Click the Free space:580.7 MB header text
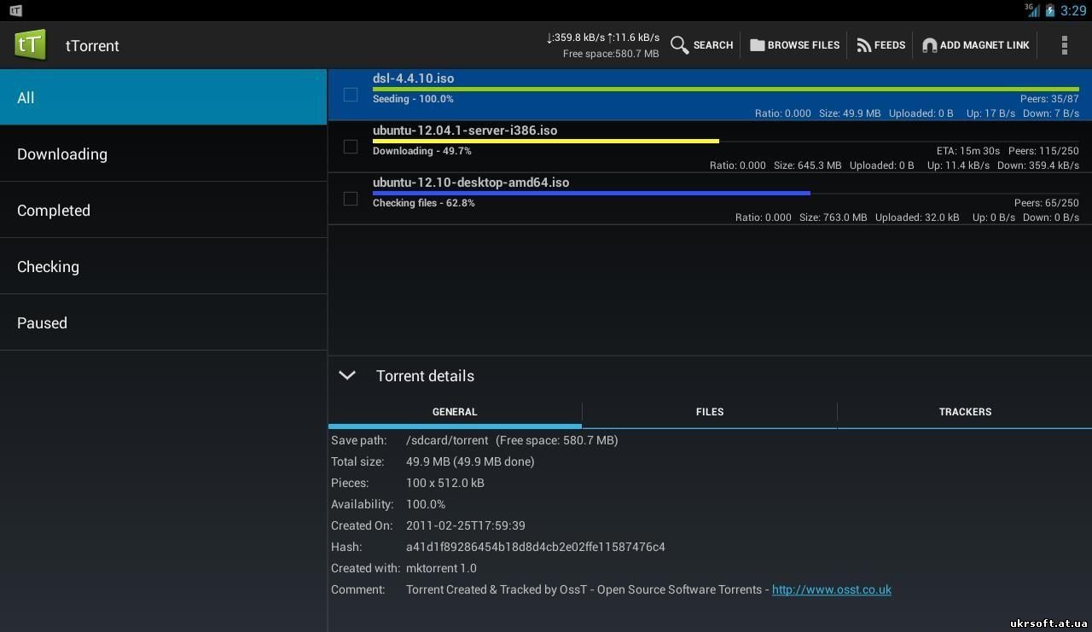 click(x=611, y=54)
